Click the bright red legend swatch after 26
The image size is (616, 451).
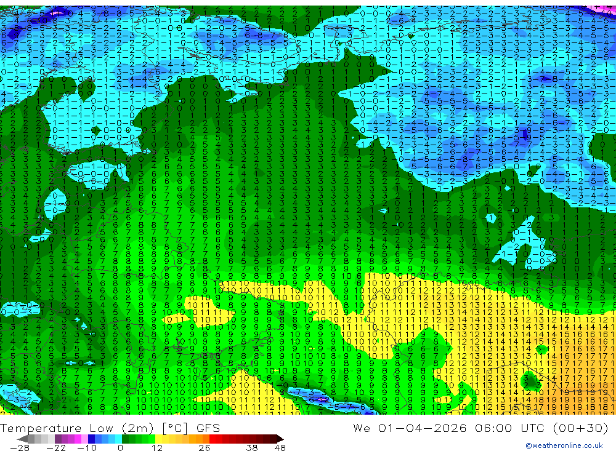point(213,439)
